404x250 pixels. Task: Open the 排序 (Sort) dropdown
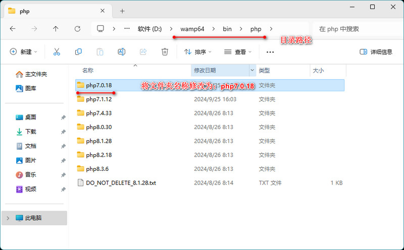(x=198, y=52)
